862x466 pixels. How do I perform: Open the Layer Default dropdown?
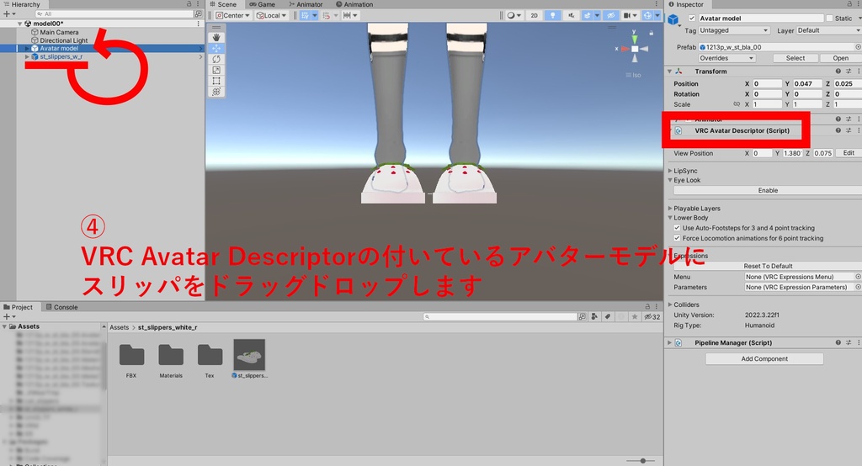click(x=829, y=31)
